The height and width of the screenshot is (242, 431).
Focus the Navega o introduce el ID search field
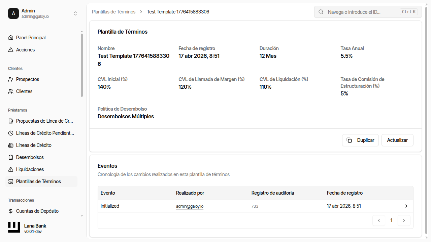pos(362,12)
